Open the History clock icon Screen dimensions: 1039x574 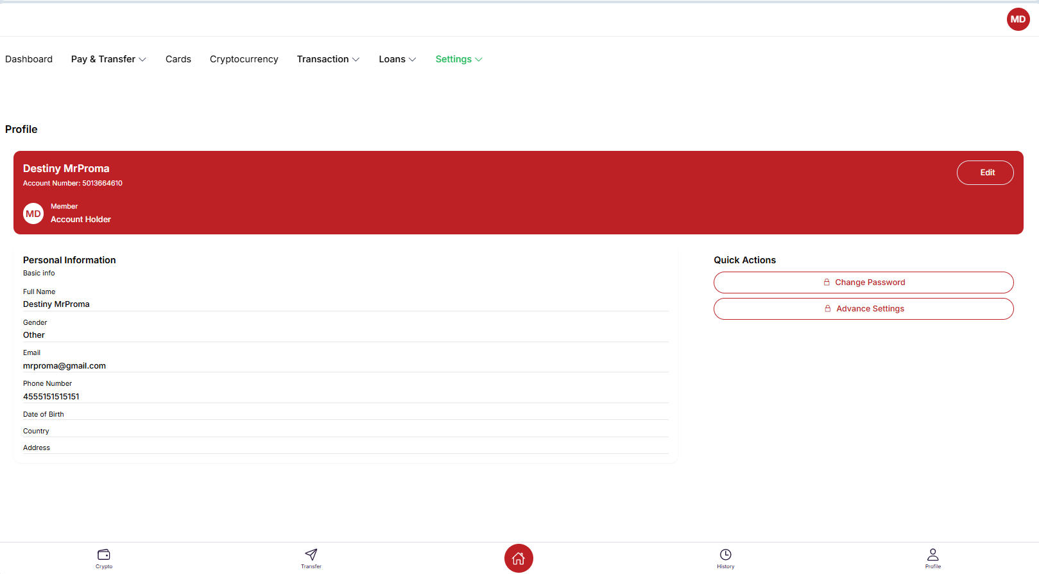tap(726, 554)
